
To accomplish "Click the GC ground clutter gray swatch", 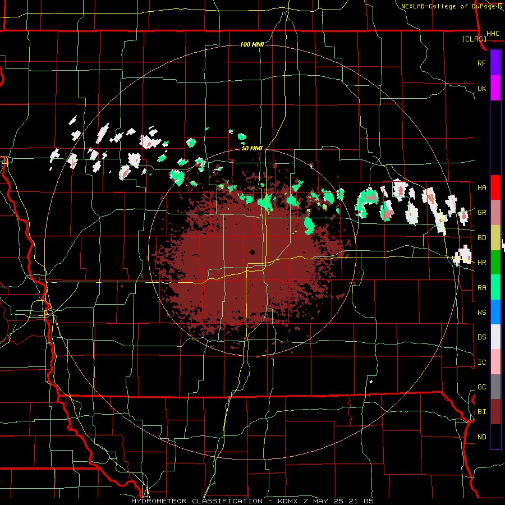I will (495, 387).
